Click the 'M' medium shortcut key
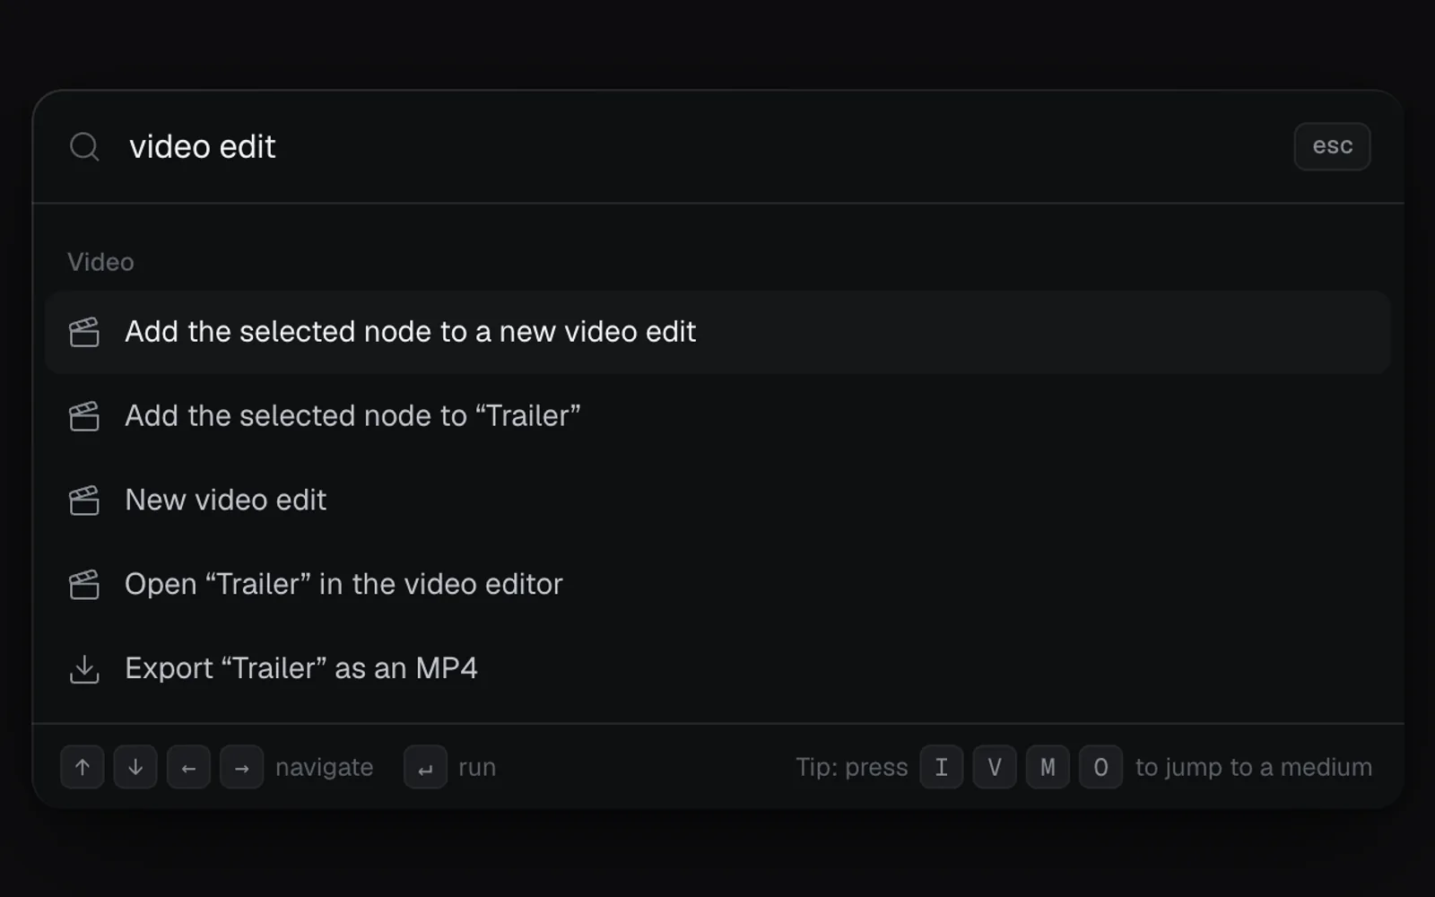1435x897 pixels. 1048,767
